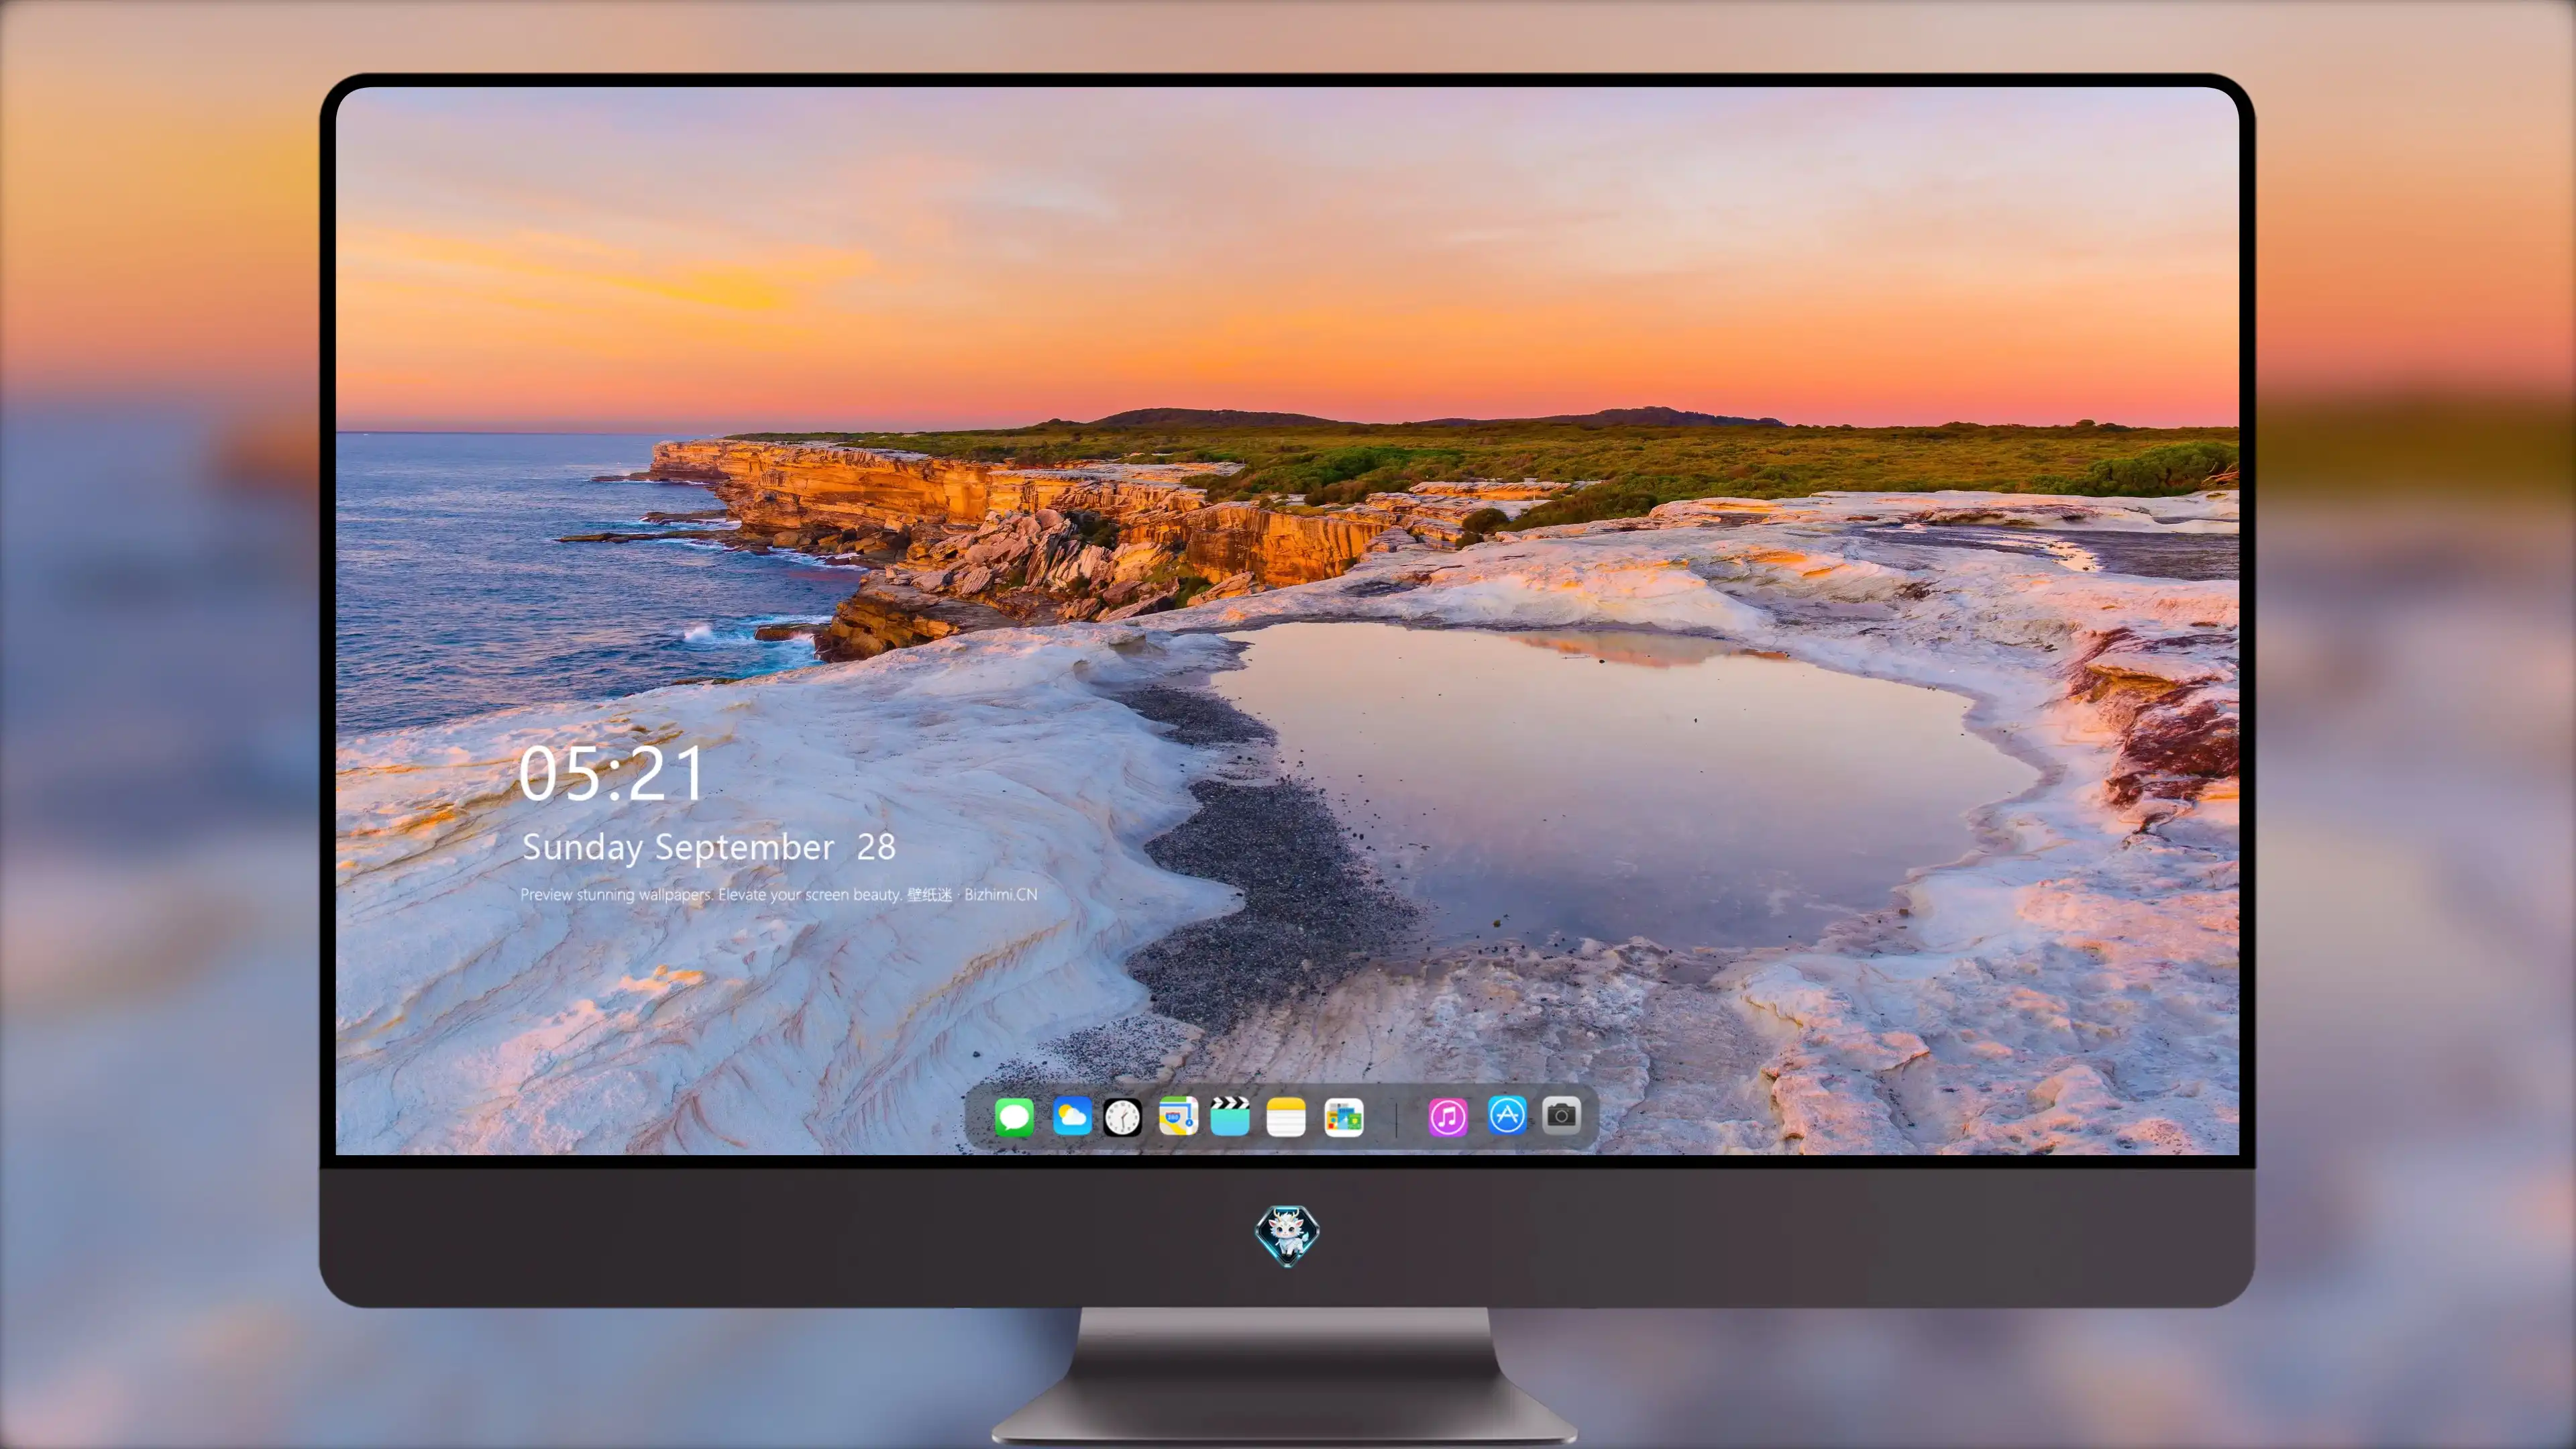Click the dragon logo on monitor chin
Viewport: 2576px width, 1449px height.
pos(1287,1236)
